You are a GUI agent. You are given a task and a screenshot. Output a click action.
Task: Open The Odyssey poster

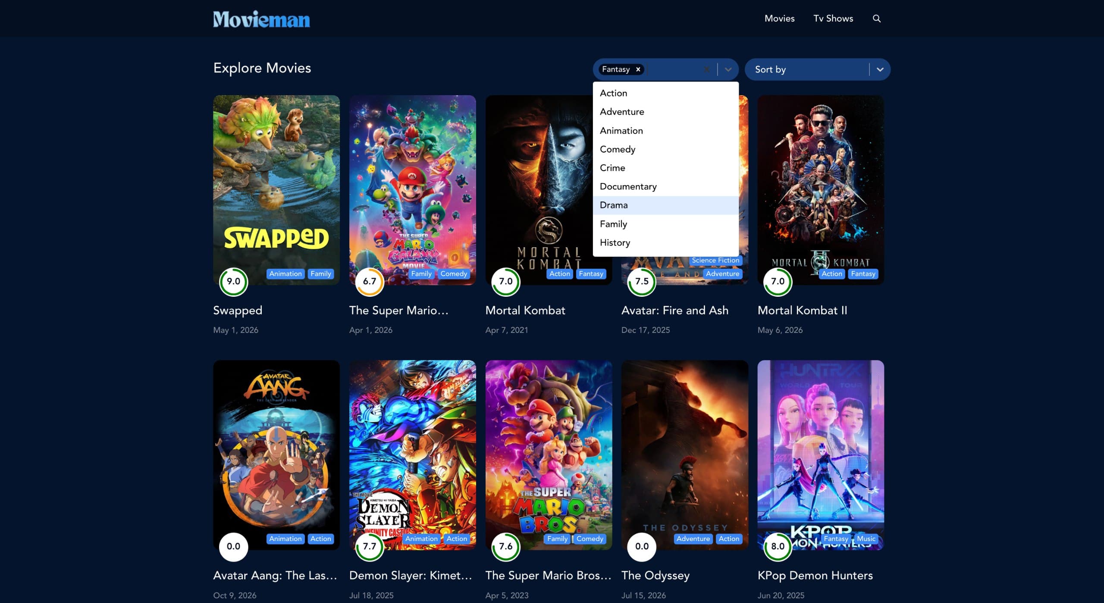click(684, 455)
